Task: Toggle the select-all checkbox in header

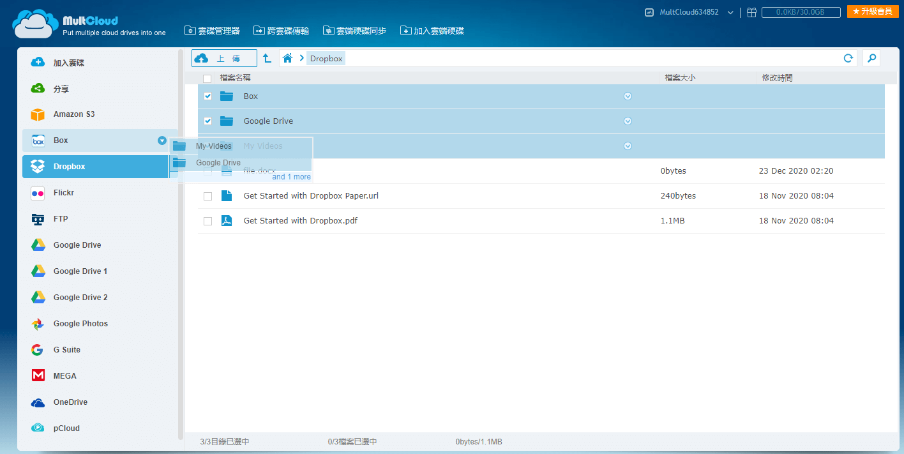Action: click(x=207, y=79)
